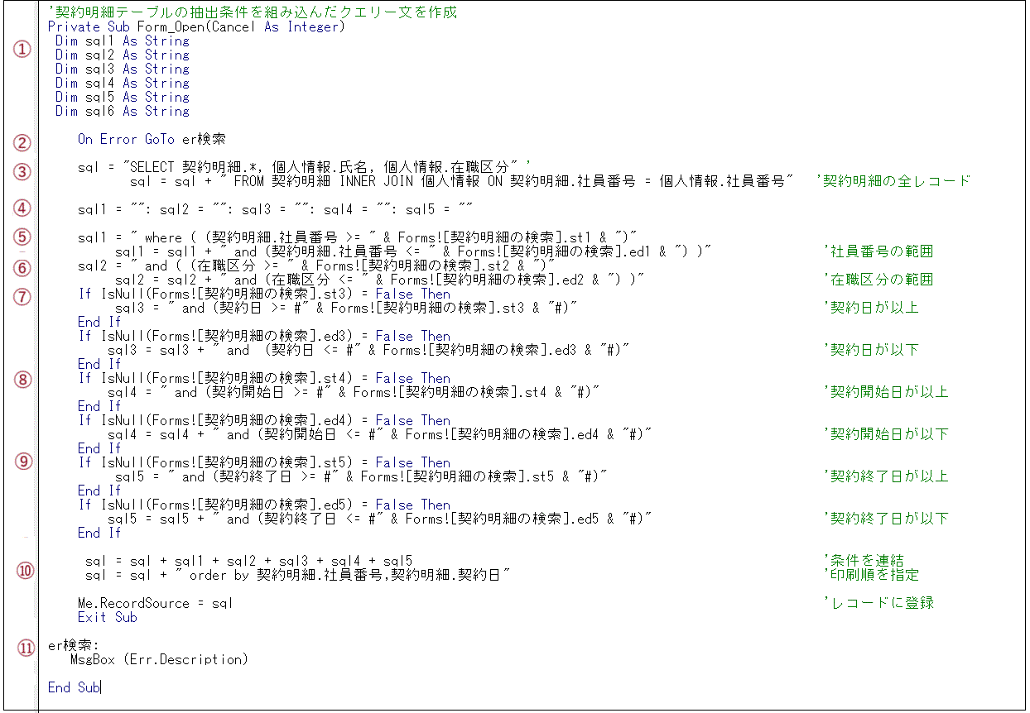Image resolution: width=1030 pixels, height=713 pixels.
Task: Click the 'Exit Sub' statement
Action: pos(108,617)
